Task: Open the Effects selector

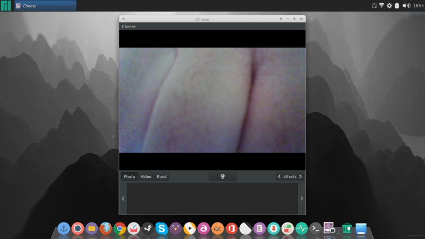Action: coord(290,176)
